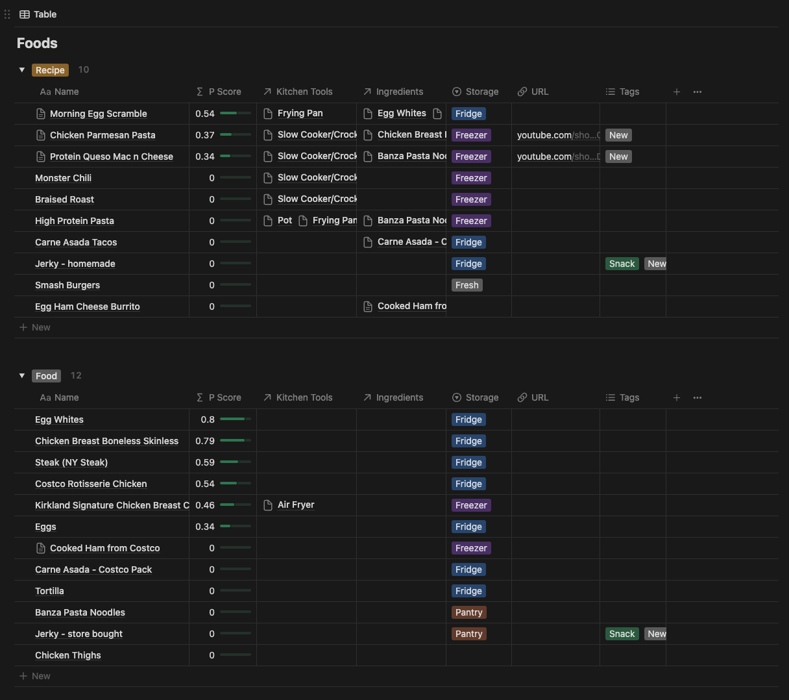This screenshot has height=700, width=789.
Task: Open the Carne Asada Tacos row
Action: pos(76,242)
